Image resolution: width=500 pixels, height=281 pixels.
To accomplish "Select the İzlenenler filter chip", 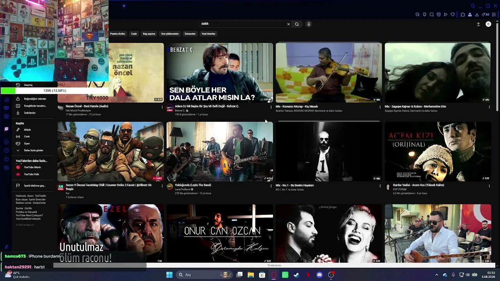I will [190, 34].
